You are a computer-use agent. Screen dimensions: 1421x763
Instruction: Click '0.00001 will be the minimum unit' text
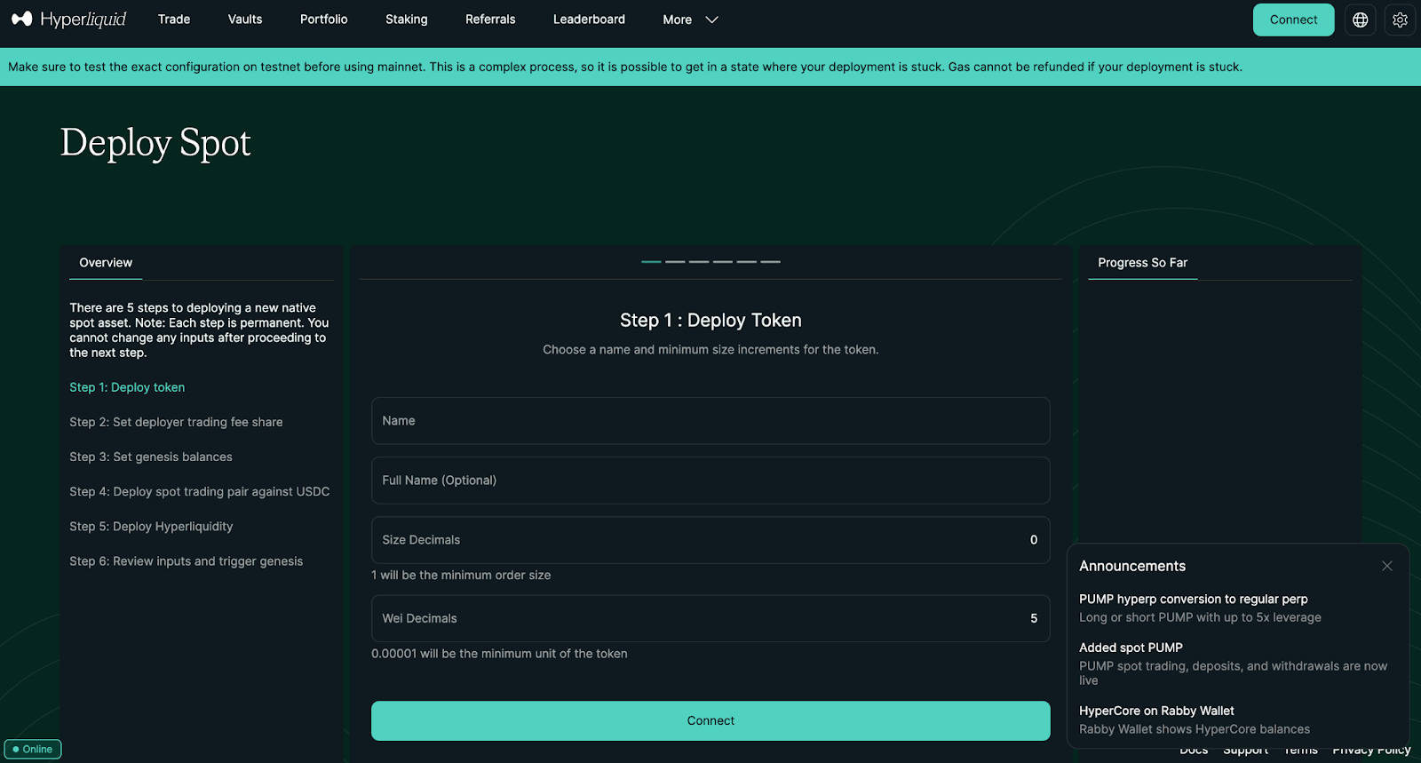[x=499, y=654]
